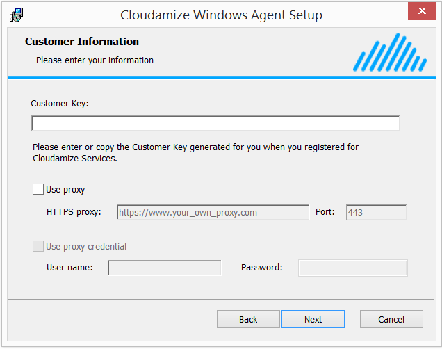Select the Port number field
The image size is (442, 349).
(x=376, y=212)
